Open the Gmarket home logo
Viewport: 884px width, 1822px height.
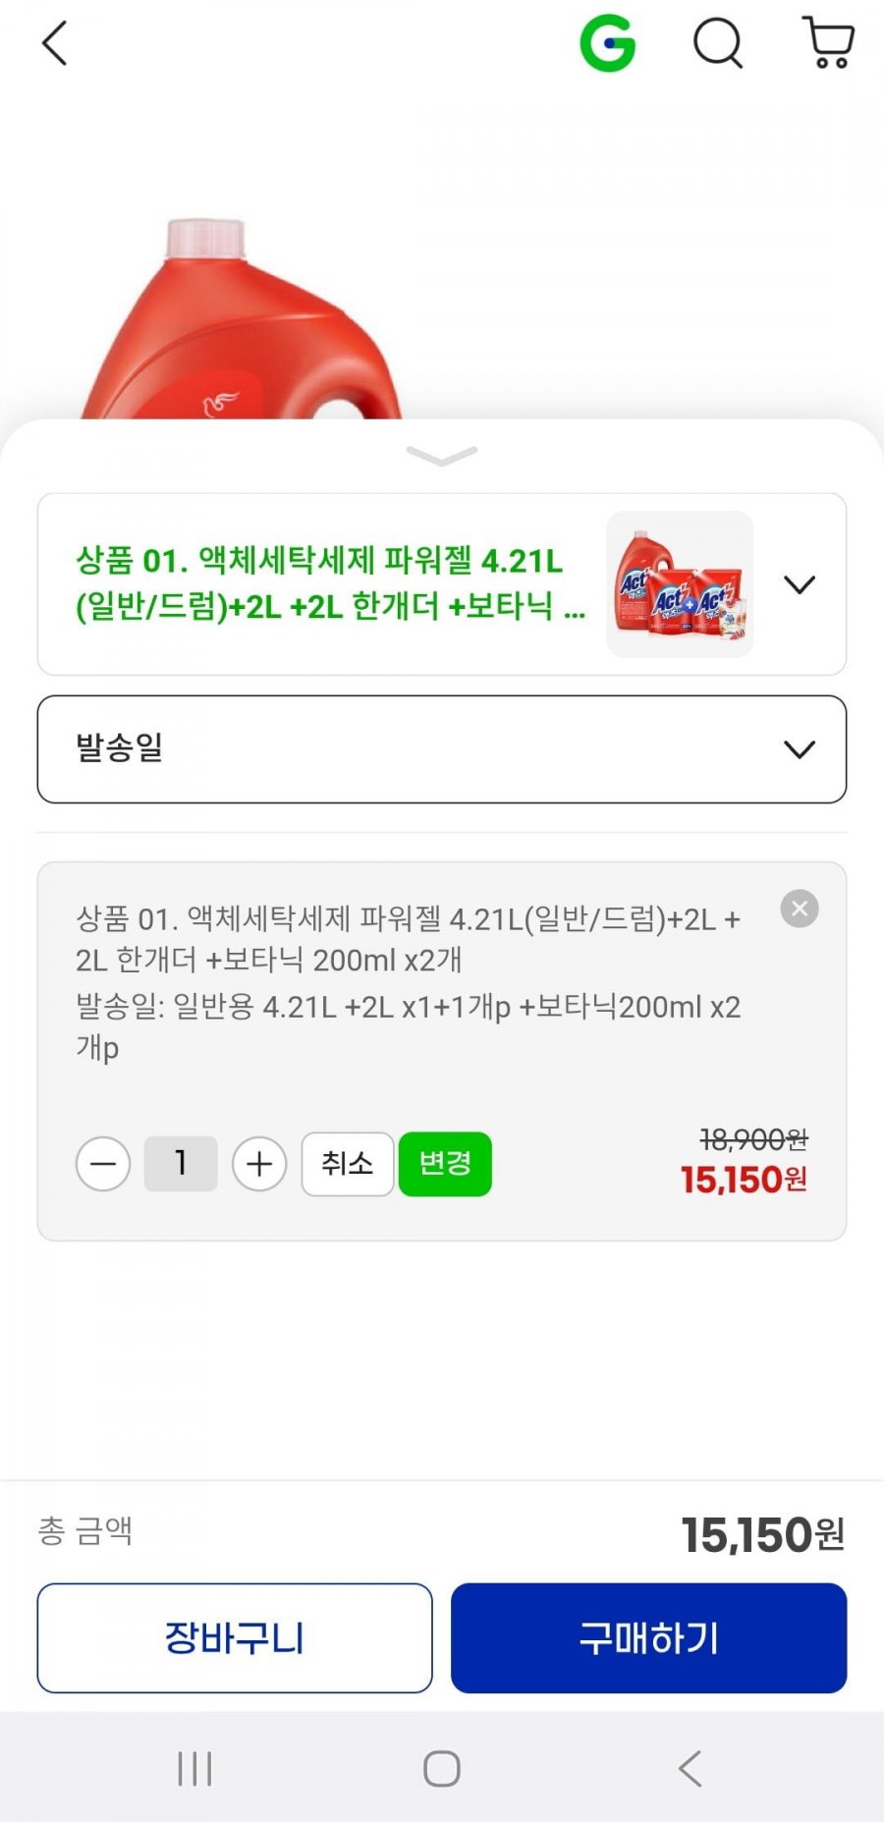tap(607, 44)
